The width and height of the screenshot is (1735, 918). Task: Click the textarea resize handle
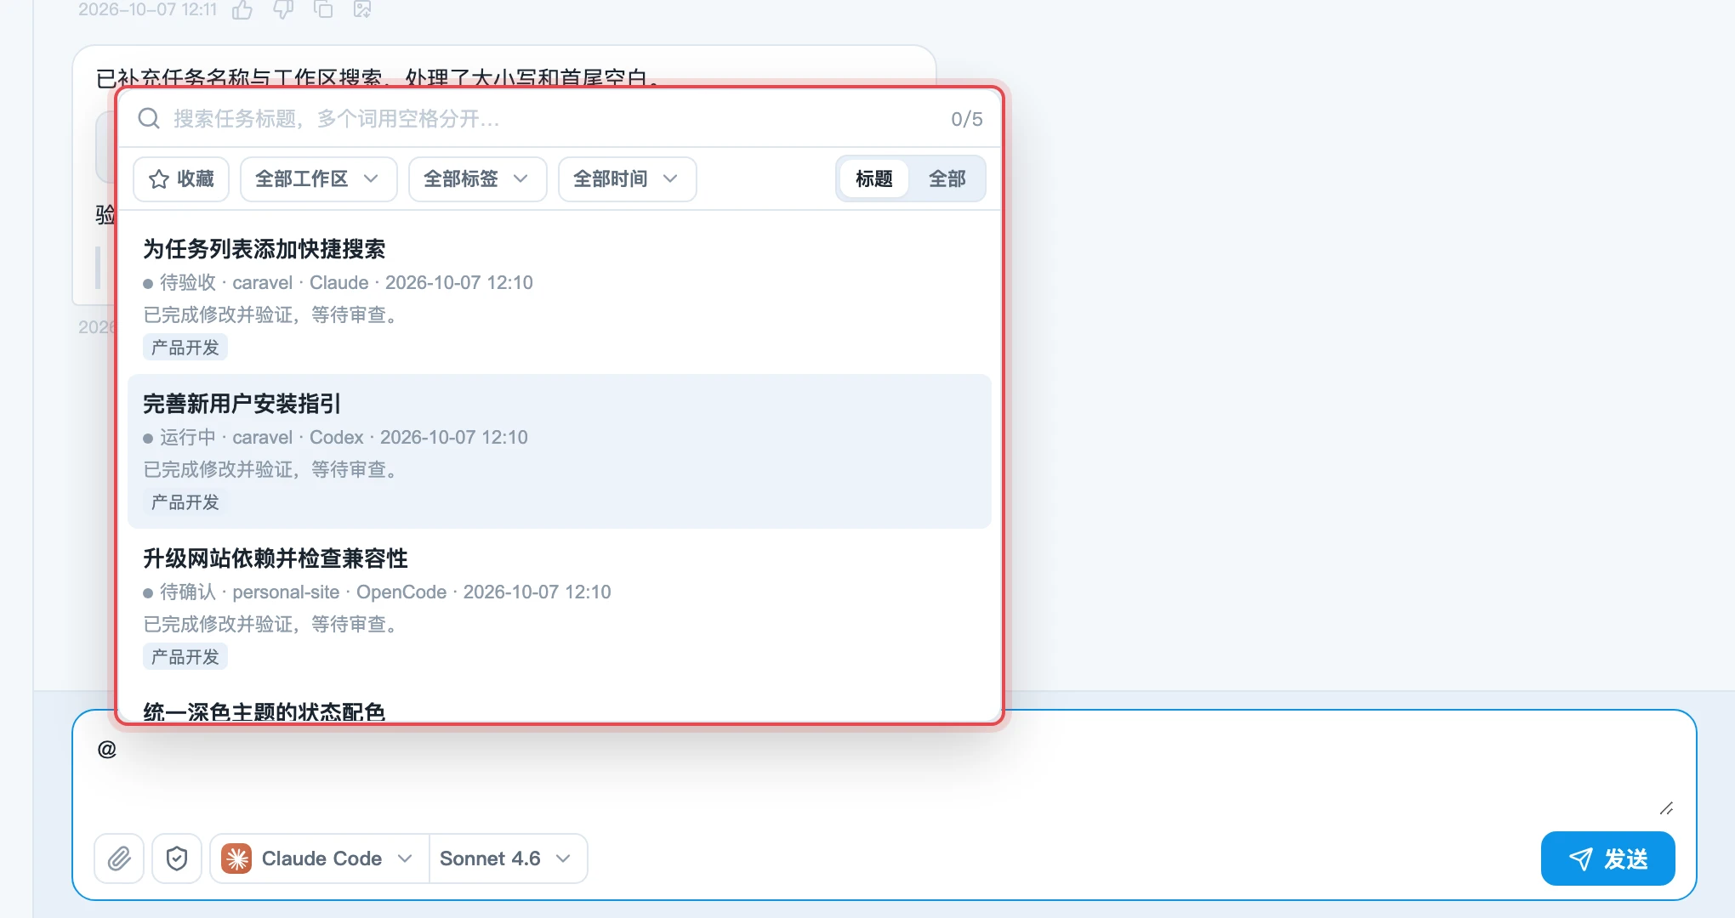(x=1666, y=807)
